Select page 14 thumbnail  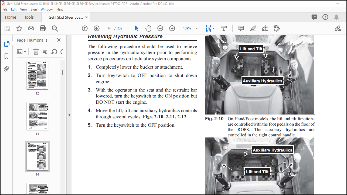click(x=37, y=157)
